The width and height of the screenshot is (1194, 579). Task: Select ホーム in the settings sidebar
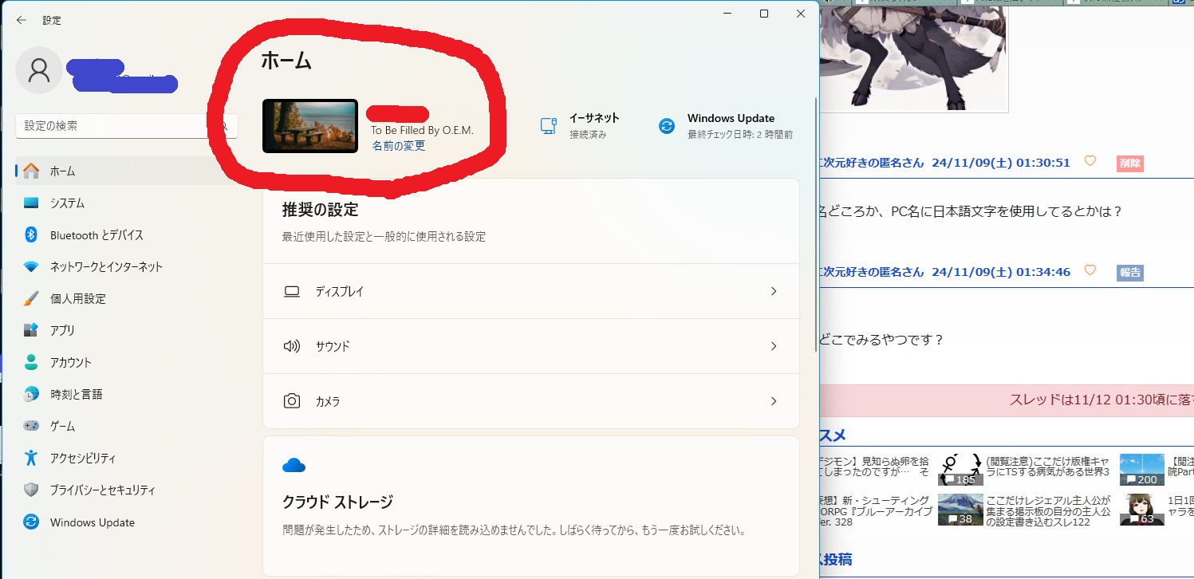[62, 171]
